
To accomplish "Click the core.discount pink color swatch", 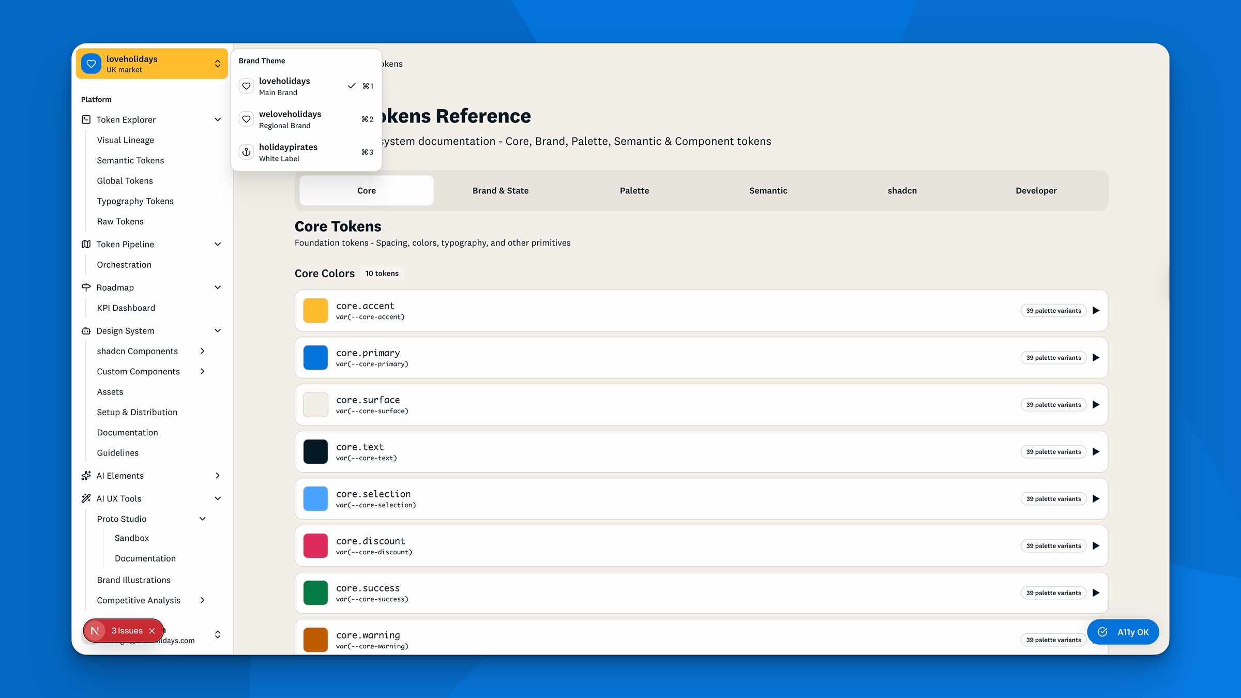I will click(x=315, y=546).
